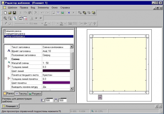
Task: Save the template with the floppy icon
Action: click(15, 13)
